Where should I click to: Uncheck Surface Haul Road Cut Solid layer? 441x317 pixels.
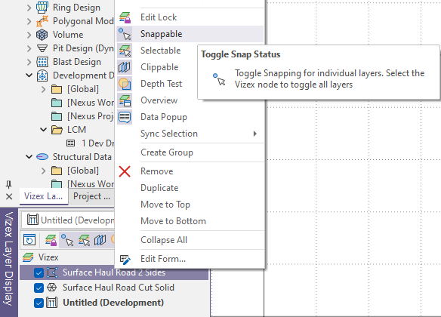coord(39,288)
